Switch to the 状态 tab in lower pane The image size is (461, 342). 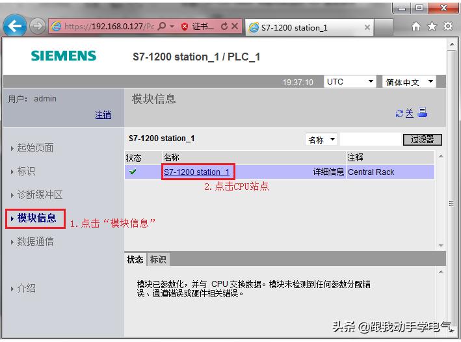(x=135, y=259)
